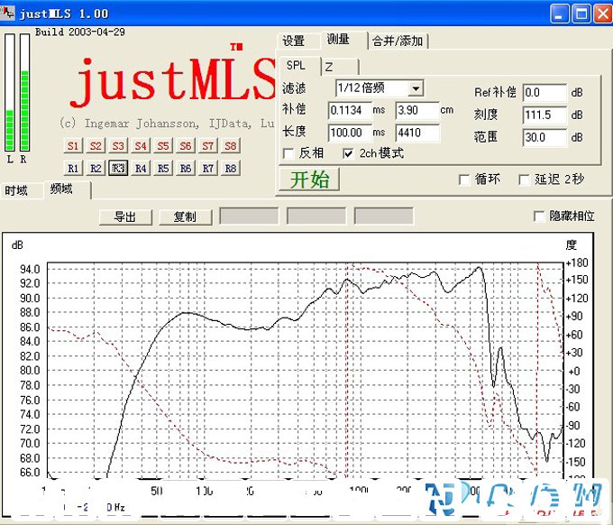This screenshot has height=525, width=613.
Task: Uncheck the 2ch模式 checkbox
Action: click(348, 153)
